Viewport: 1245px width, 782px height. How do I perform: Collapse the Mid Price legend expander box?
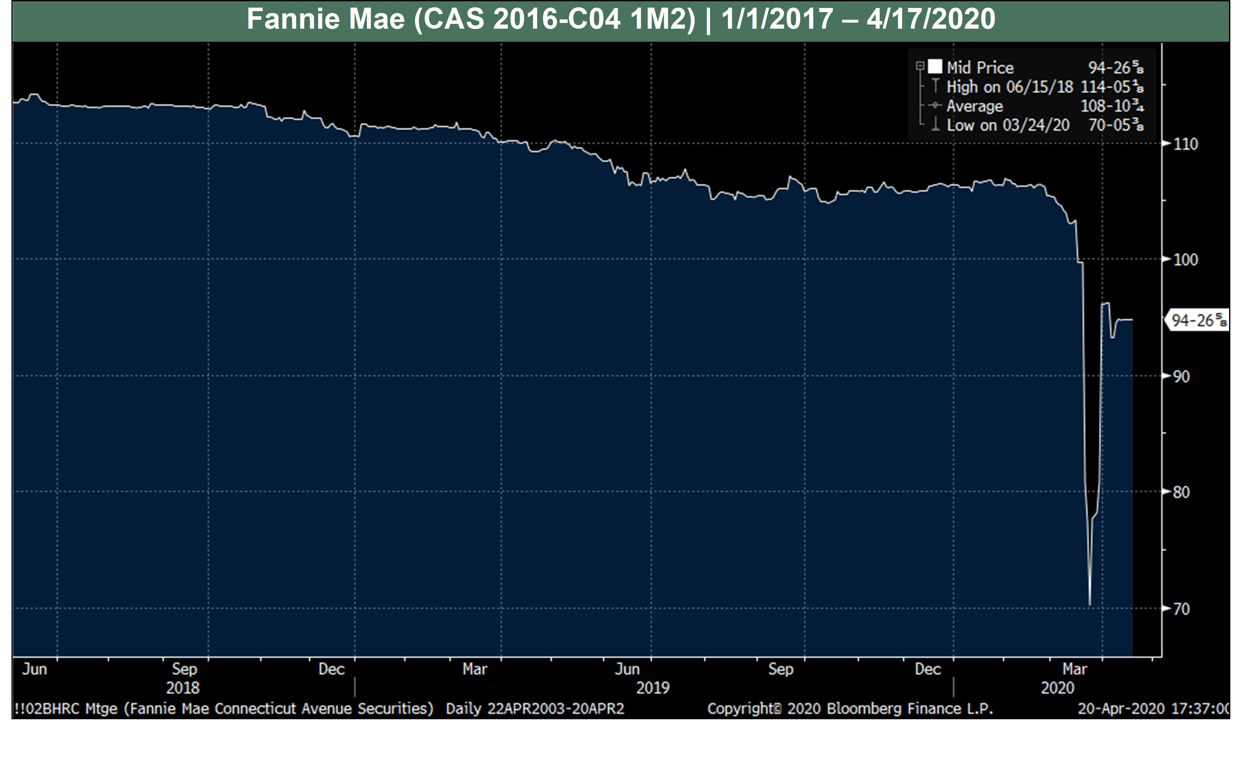(x=920, y=66)
